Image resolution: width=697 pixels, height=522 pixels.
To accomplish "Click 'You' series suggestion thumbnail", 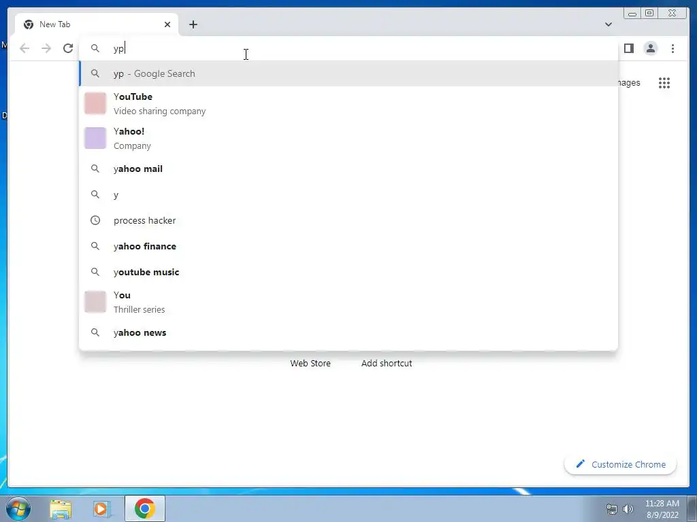I will [95, 302].
